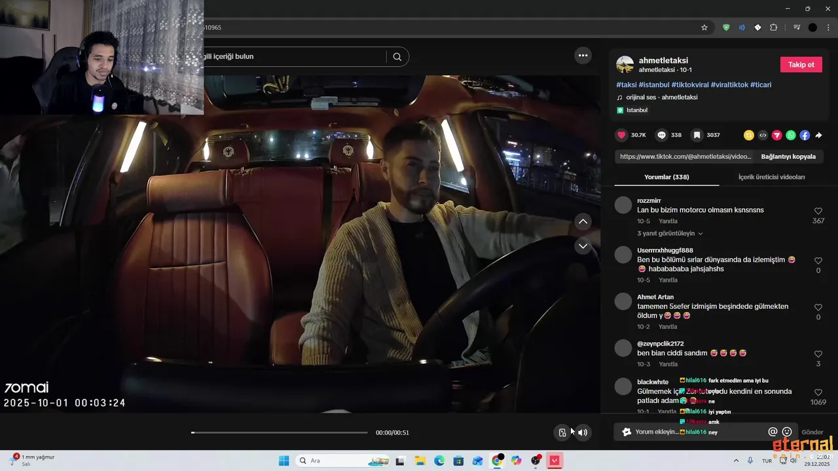The height and width of the screenshot is (471, 838).
Task: Reply to @zeynpclik2172's comment via Yanıtla
Action: (668, 364)
